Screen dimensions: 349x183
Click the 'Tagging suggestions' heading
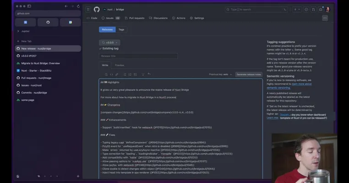(281, 42)
